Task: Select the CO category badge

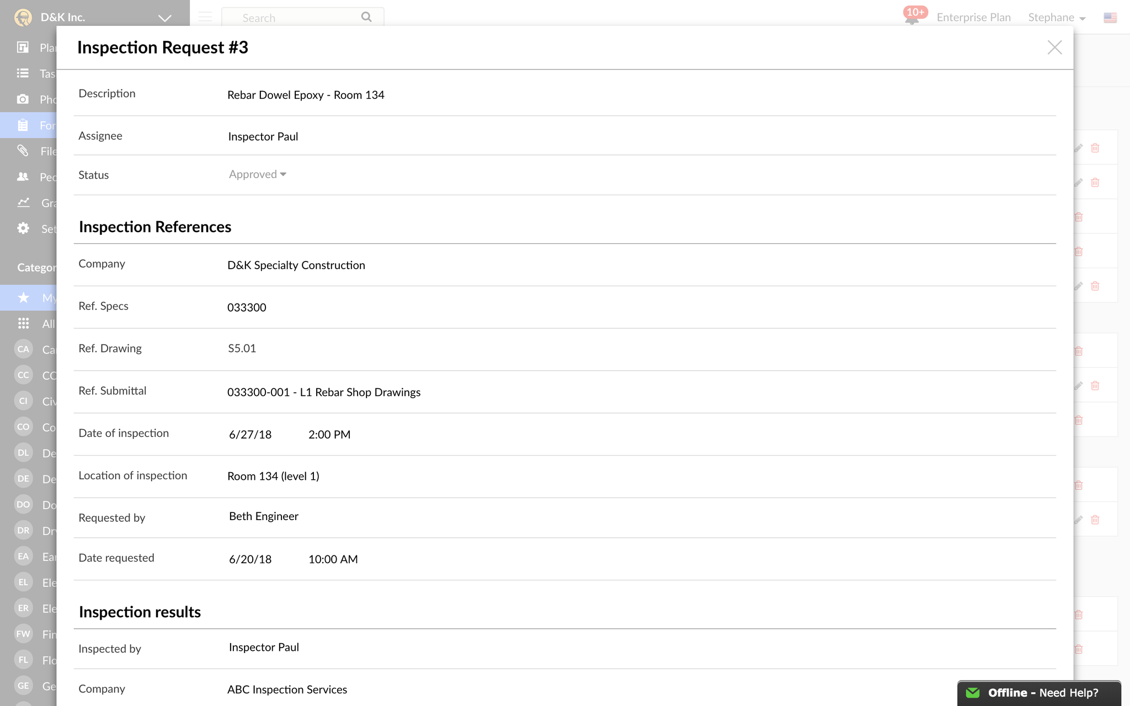Action: pos(23,427)
